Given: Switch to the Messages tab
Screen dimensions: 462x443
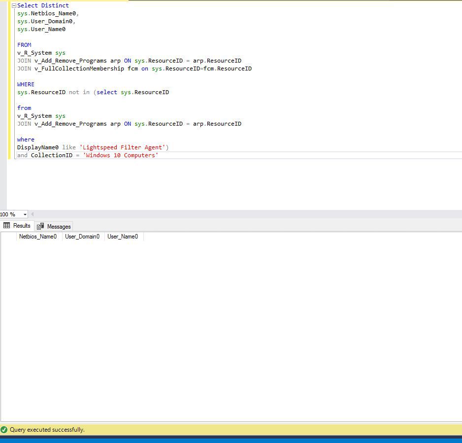Looking at the screenshot, I should click(54, 226).
